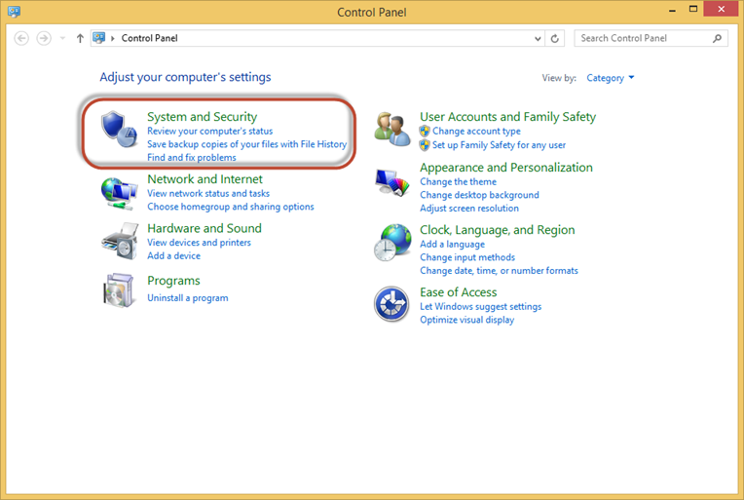The width and height of the screenshot is (744, 500).
Task: Click Change the theme
Action: (x=458, y=182)
